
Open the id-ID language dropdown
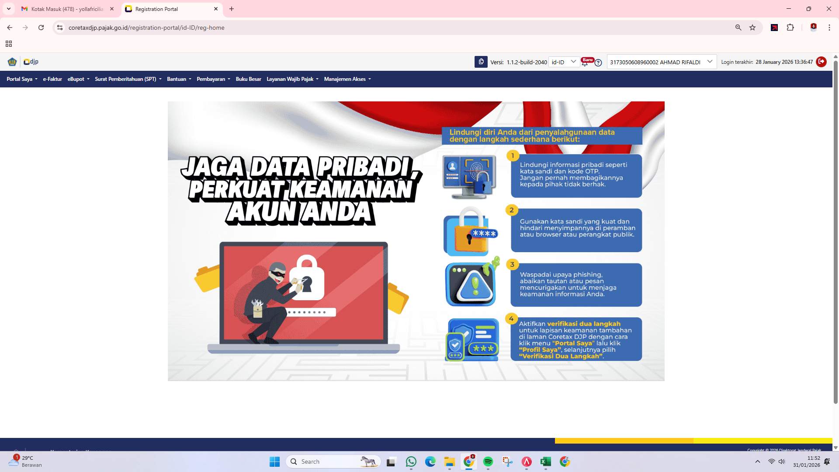tap(564, 62)
